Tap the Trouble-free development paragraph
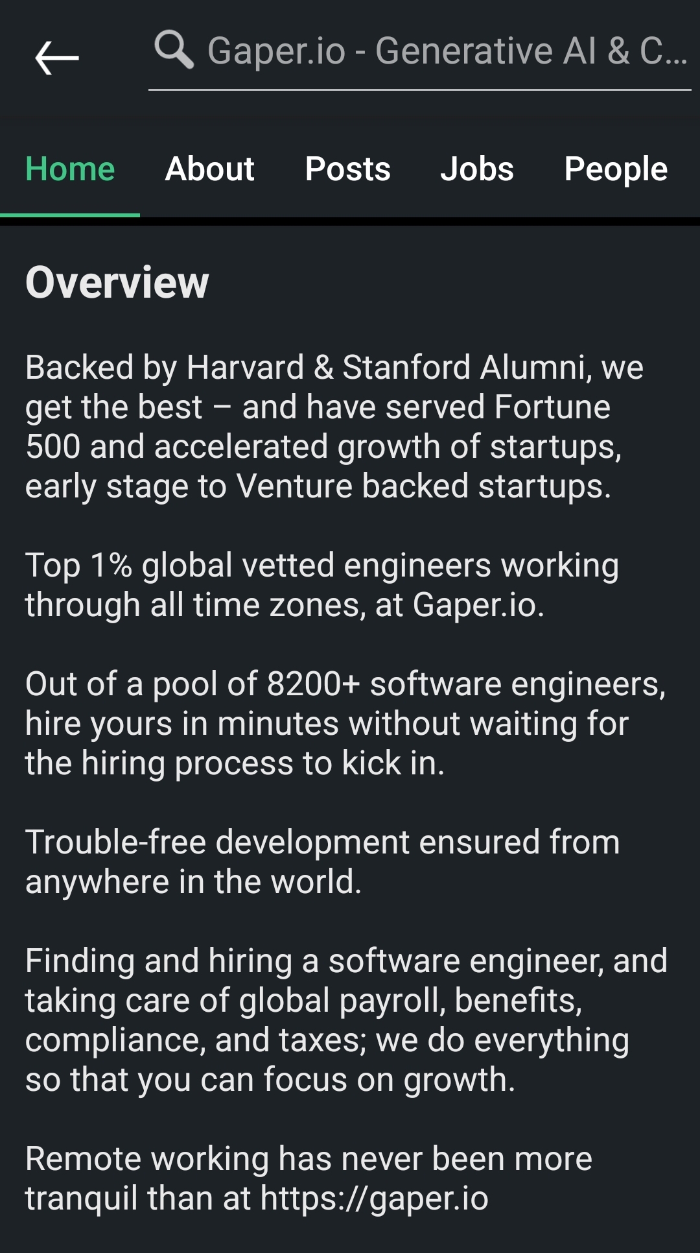Image resolution: width=700 pixels, height=1253 pixels. point(323,862)
